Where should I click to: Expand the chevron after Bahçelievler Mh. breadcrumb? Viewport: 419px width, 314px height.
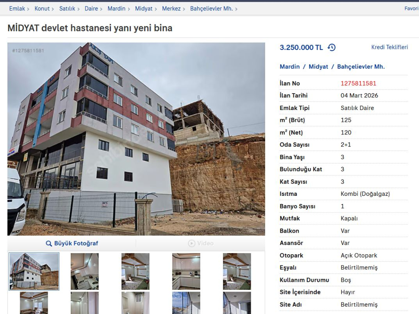[x=236, y=9]
